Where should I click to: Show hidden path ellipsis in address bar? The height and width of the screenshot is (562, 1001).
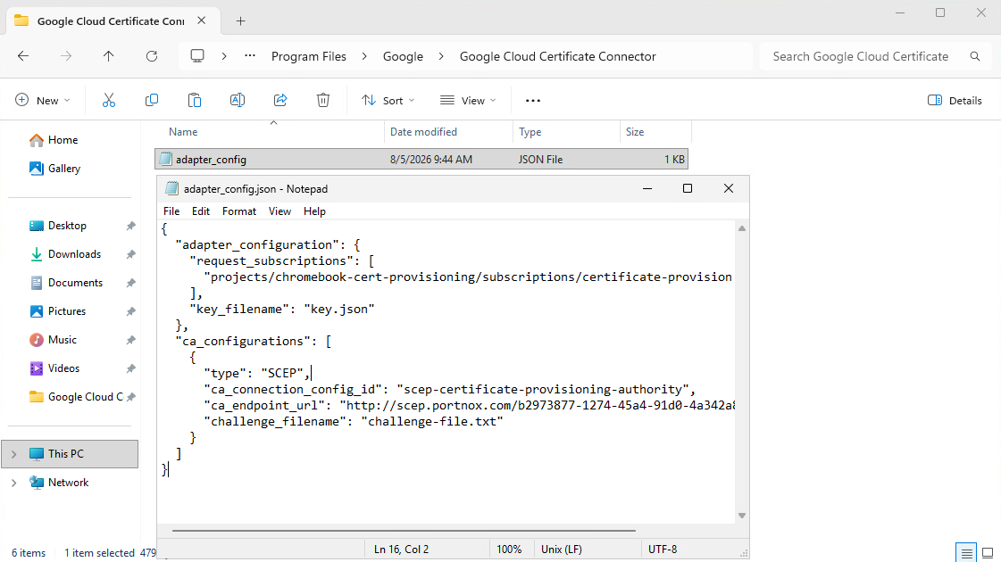coord(250,56)
